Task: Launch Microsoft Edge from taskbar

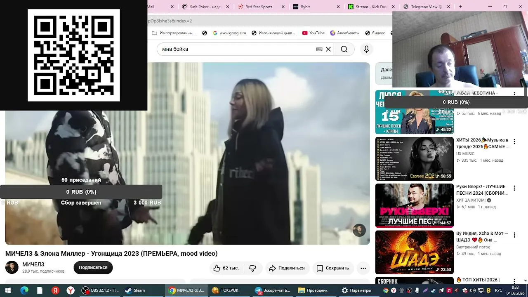Action: click(x=24, y=290)
